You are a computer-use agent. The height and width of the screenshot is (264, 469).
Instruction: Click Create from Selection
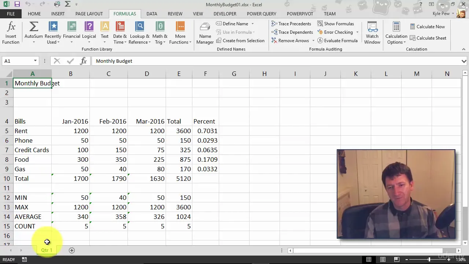point(240,40)
